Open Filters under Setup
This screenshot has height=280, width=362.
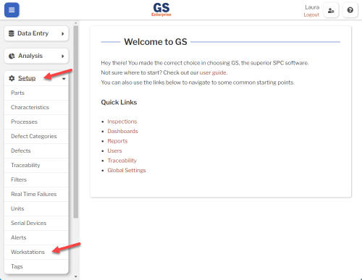pos(36,179)
